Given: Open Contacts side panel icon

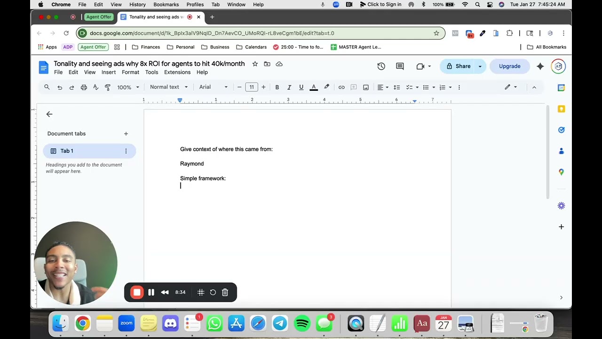Looking at the screenshot, I should point(561,151).
